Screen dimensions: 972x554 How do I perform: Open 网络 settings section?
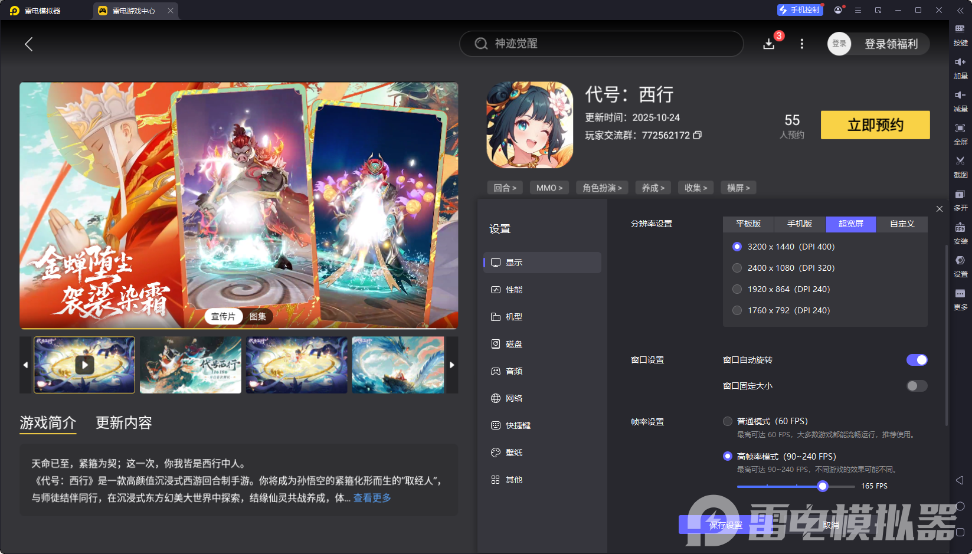[542, 398]
